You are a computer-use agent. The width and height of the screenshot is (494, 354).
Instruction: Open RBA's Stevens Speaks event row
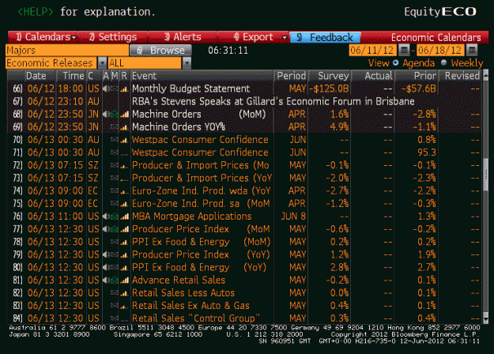[x=273, y=101]
